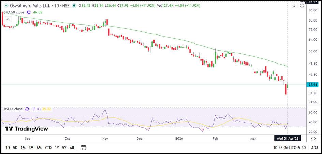
Task: Click the Oswal Agro Mills symbol logo
Action: point(6,6)
